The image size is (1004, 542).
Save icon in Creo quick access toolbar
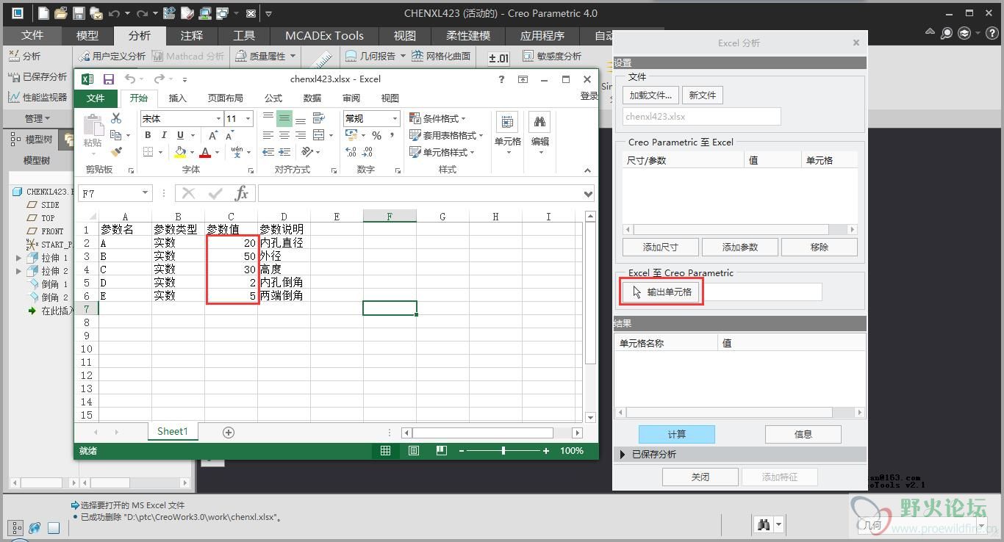tap(79, 13)
